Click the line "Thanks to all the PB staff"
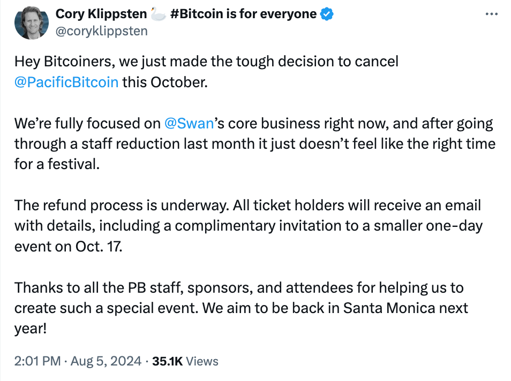Image resolution: width=511 pixels, height=381 pixels. tap(239, 288)
